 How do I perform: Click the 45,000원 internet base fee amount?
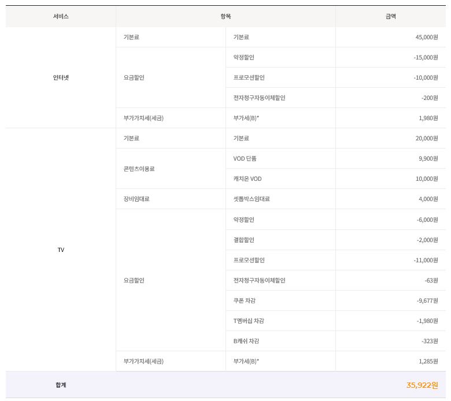(x=427, y=37)
